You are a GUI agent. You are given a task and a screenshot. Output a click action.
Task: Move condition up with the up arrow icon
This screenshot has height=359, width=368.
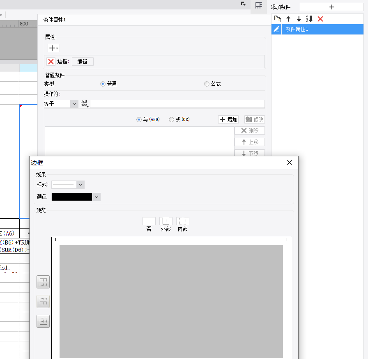tap(288, 19)
